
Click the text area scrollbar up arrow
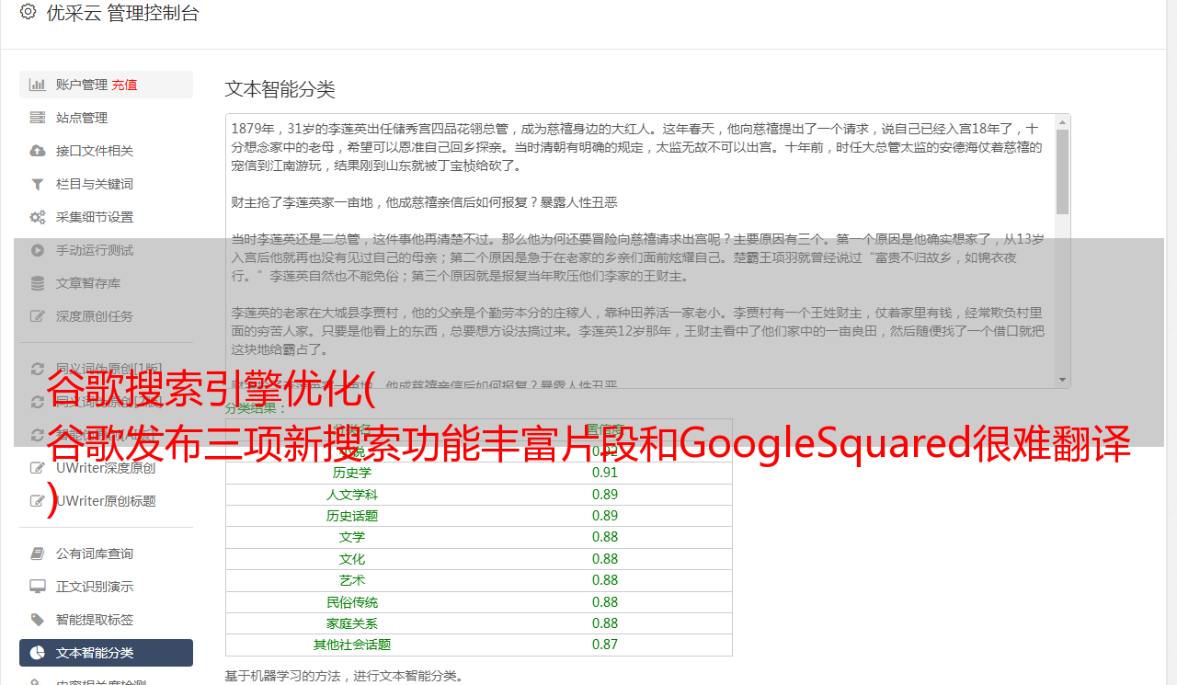pyautogui.click(x=1063, y=121)
